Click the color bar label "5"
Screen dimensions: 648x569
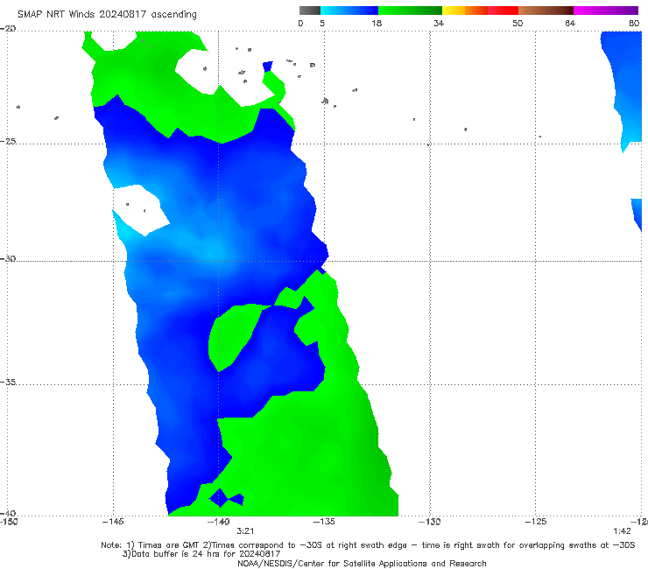[x=322, y=23]
